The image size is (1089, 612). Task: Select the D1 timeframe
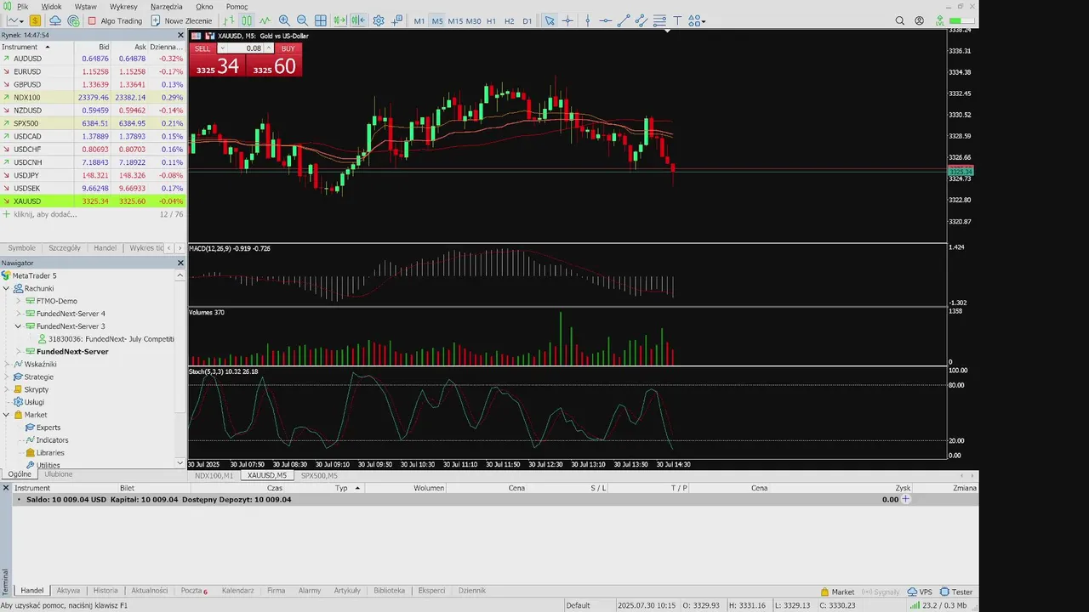(x=527, y=21)
